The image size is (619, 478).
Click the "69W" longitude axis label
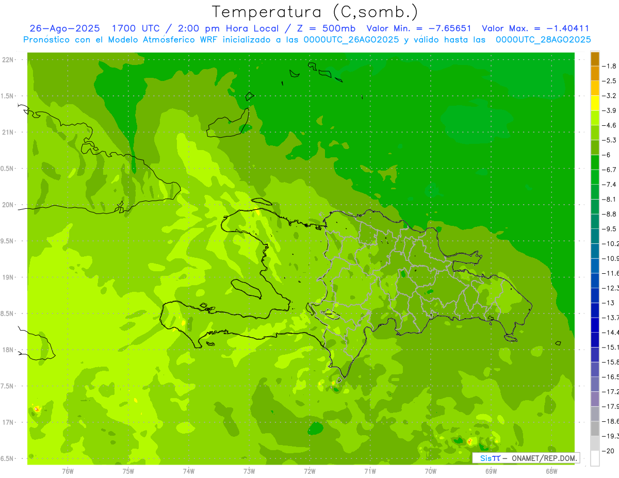491,471
